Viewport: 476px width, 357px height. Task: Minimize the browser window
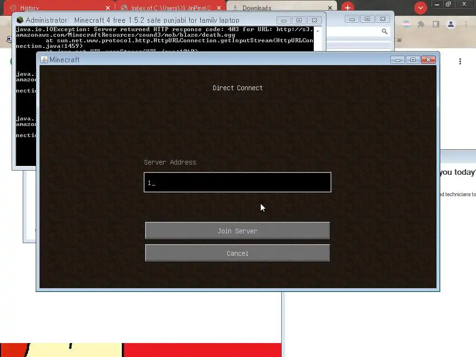pyautogui.click(x=437, y=4)
